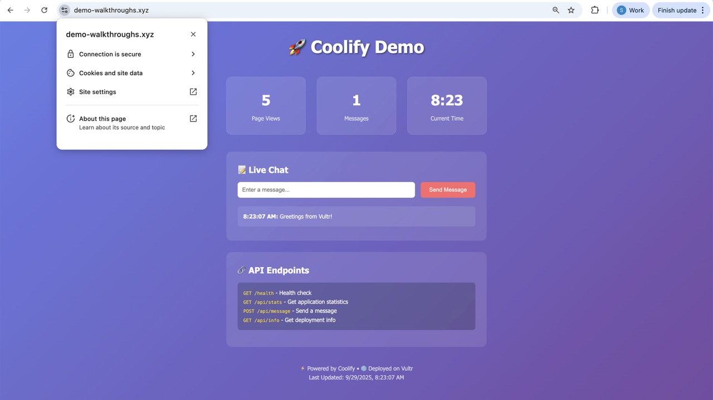Reload the page with refresh icon
Screen dimensions: 713x400
coord(45,10)
